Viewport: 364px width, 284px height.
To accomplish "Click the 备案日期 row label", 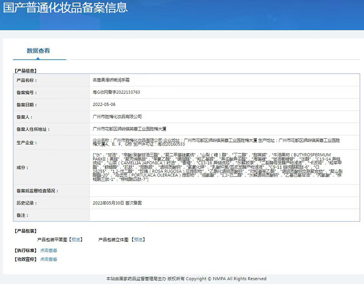I will tap(27, 105).
